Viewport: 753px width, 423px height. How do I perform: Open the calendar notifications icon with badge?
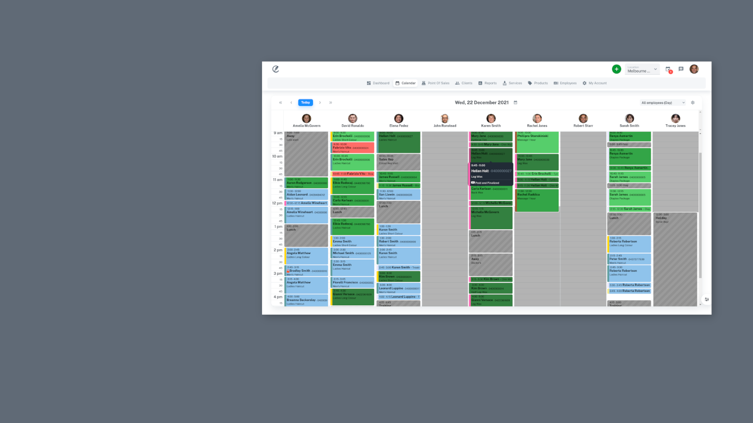click(x=668, y=69)
